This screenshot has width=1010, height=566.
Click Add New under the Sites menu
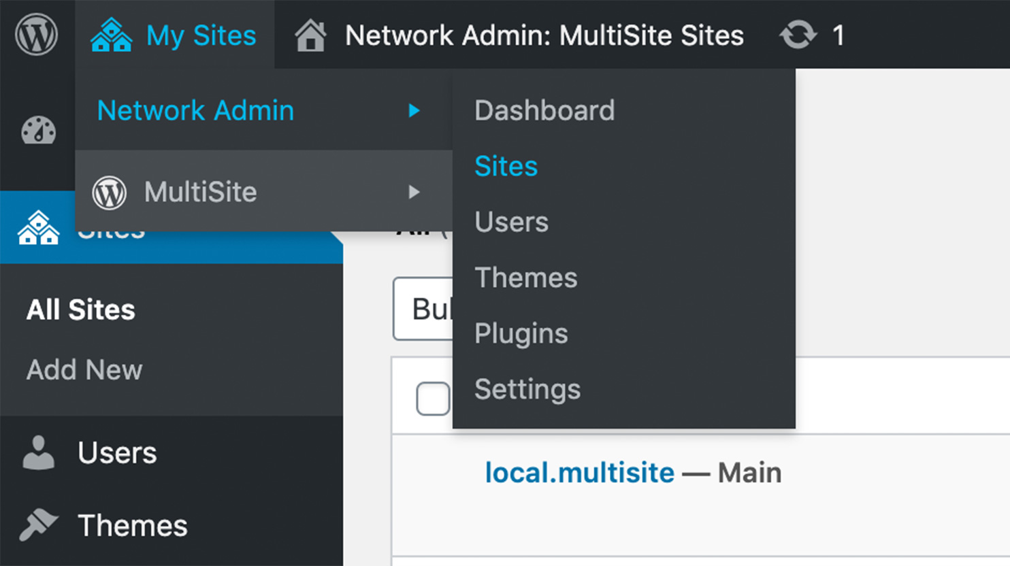(84, 369)
